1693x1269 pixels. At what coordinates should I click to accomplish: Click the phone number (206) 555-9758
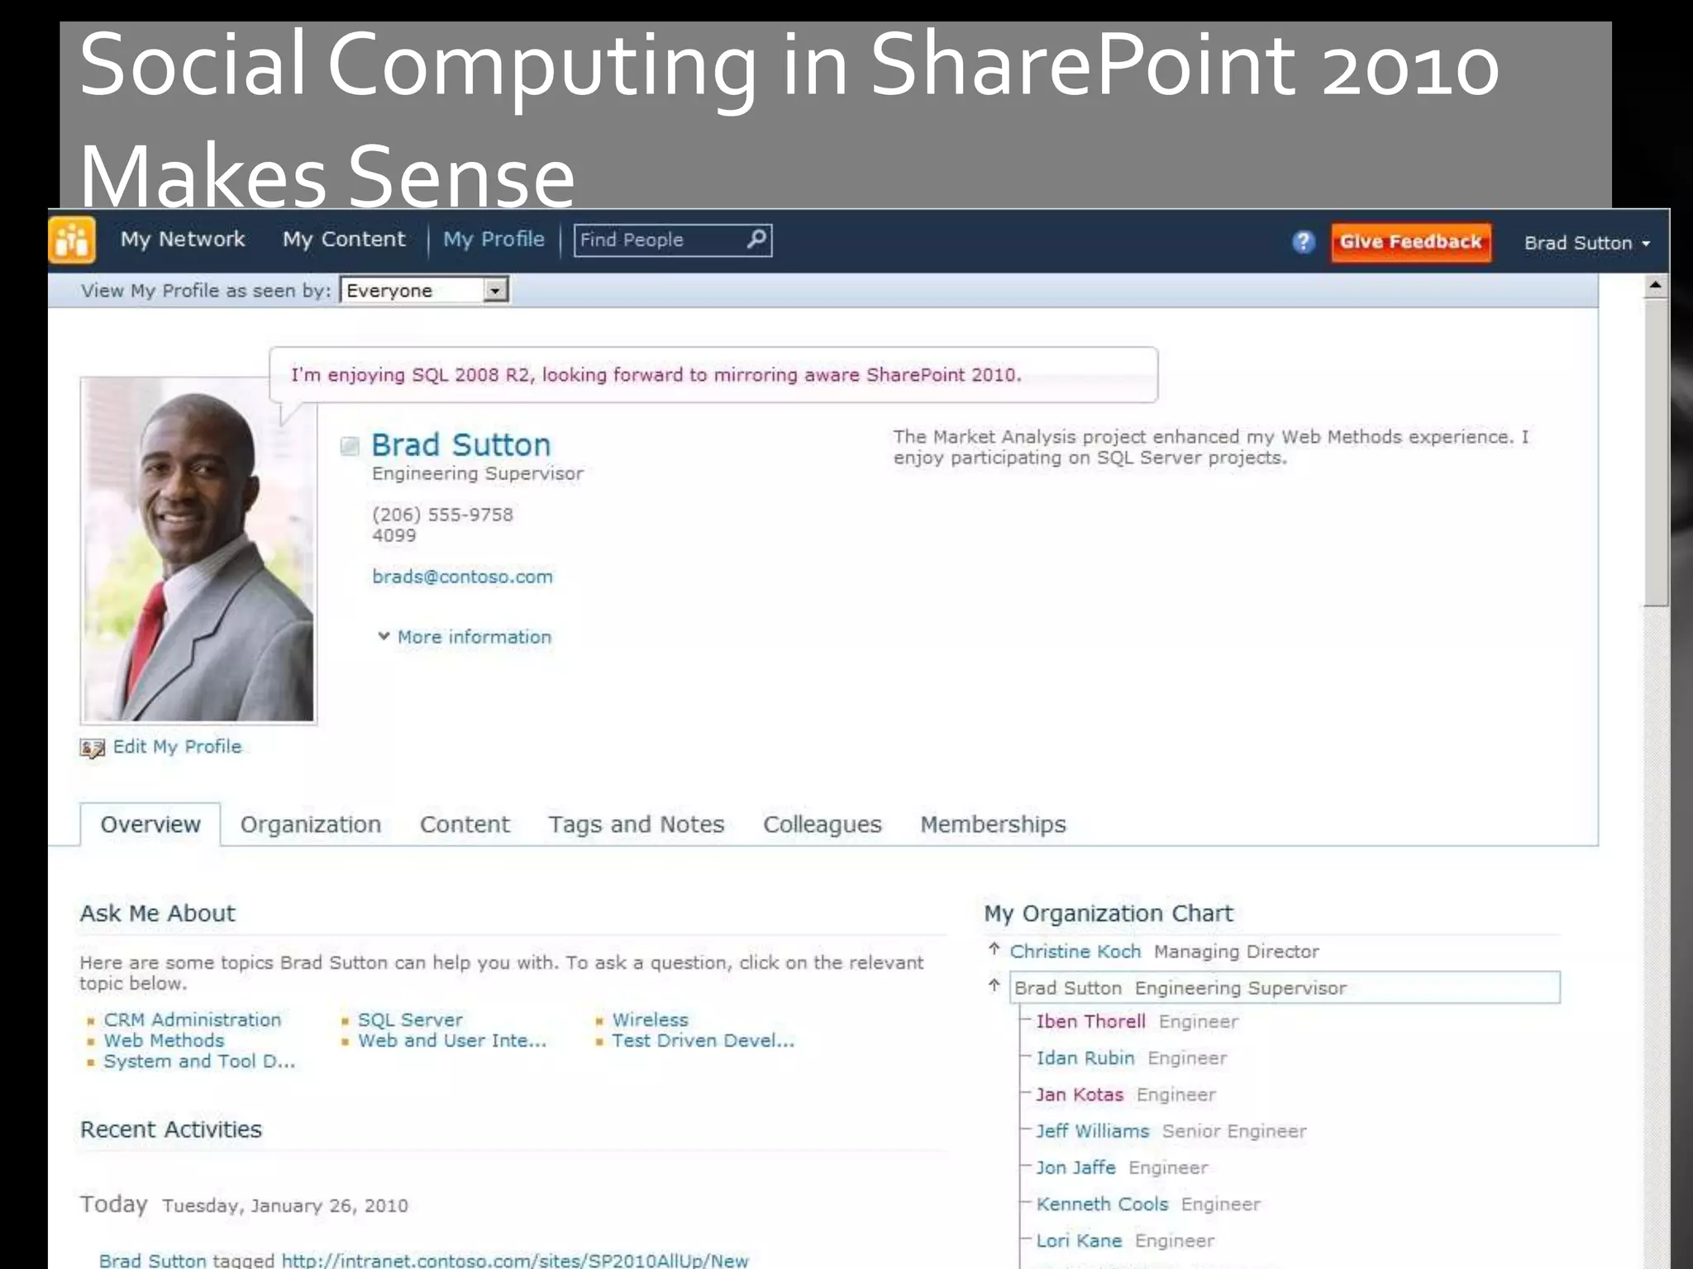(442, 515)
